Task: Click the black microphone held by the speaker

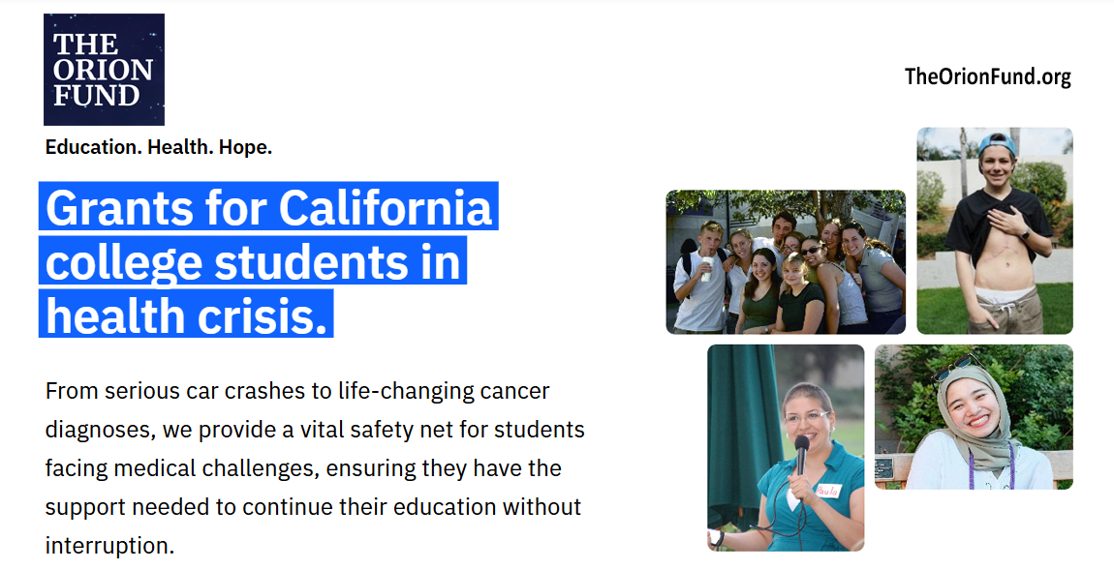Action: [x=801, y=455]
